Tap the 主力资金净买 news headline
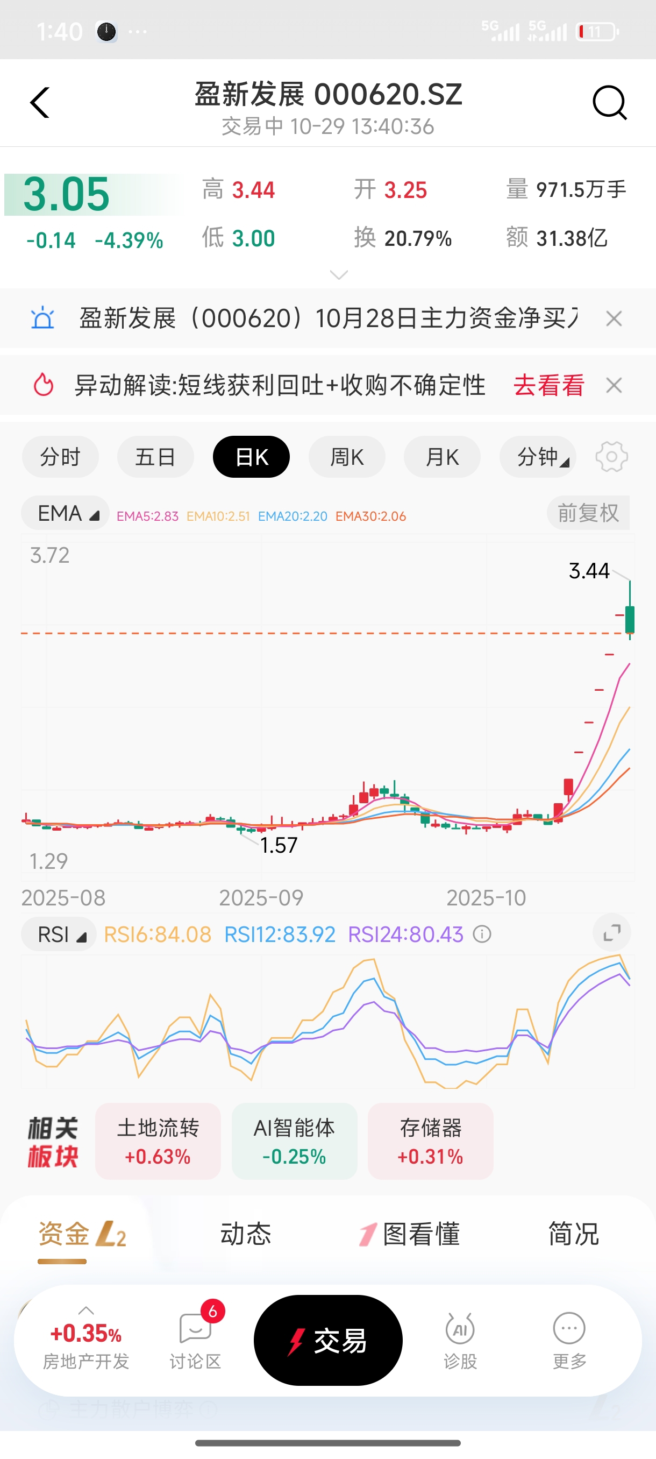The image size is (656, 1459). tap(329, 318)
